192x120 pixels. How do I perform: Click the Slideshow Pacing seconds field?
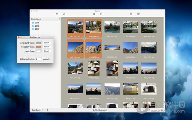(38, 59)
